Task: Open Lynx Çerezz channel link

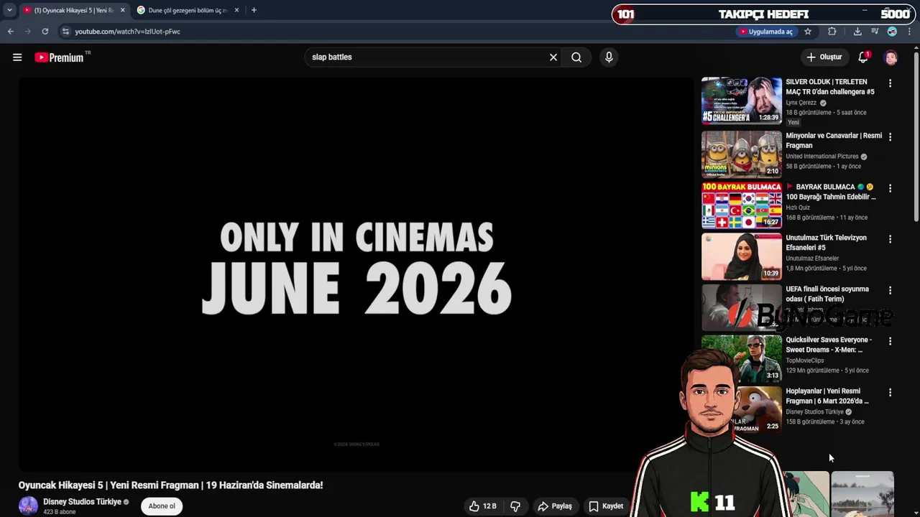Action: tap(801, 103)
